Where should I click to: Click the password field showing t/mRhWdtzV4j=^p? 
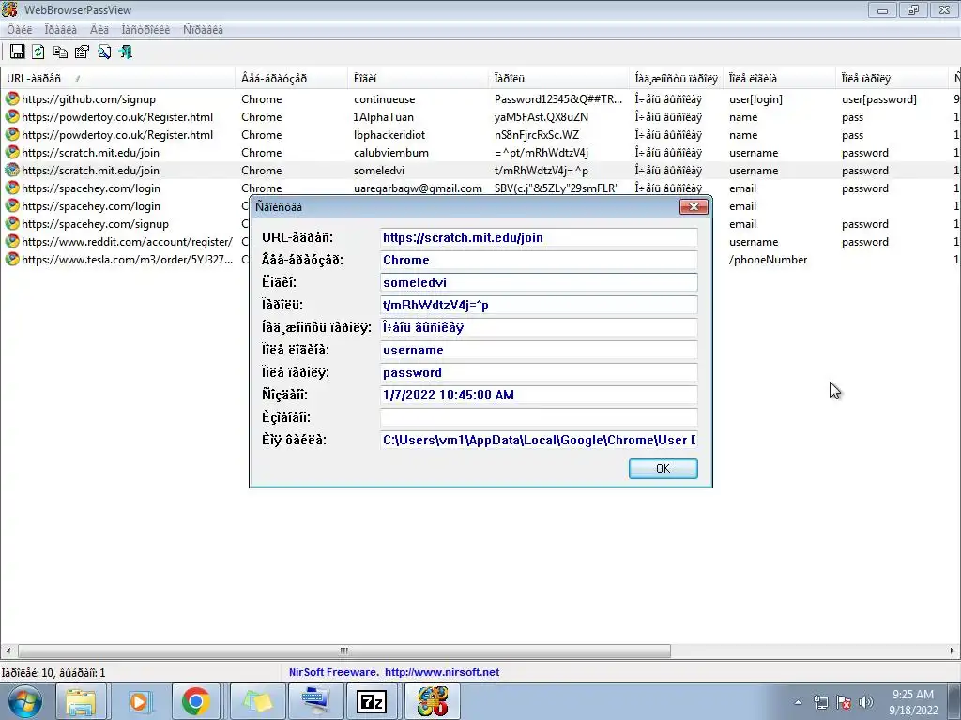[x=539, y=305]
